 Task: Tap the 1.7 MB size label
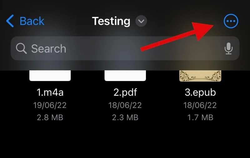200,117
